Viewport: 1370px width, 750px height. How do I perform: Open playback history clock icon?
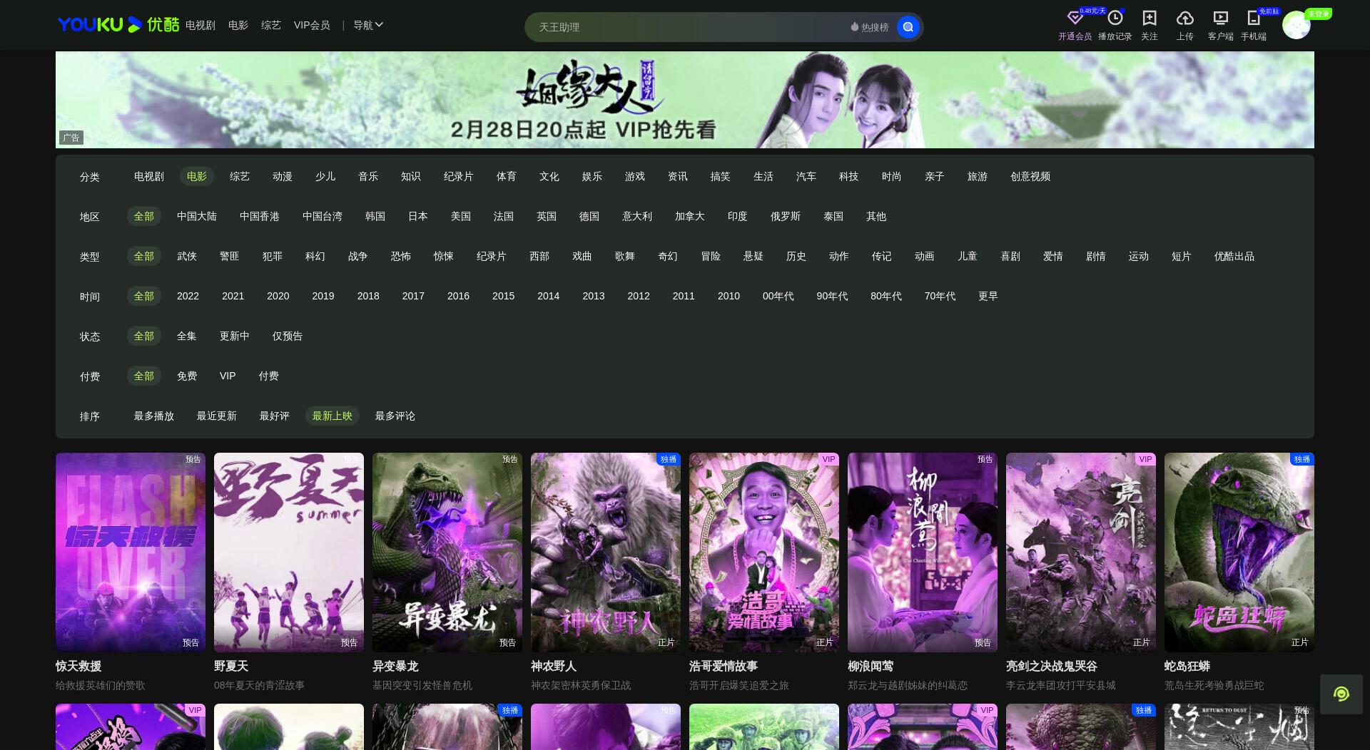click(x=1115, y=19)
